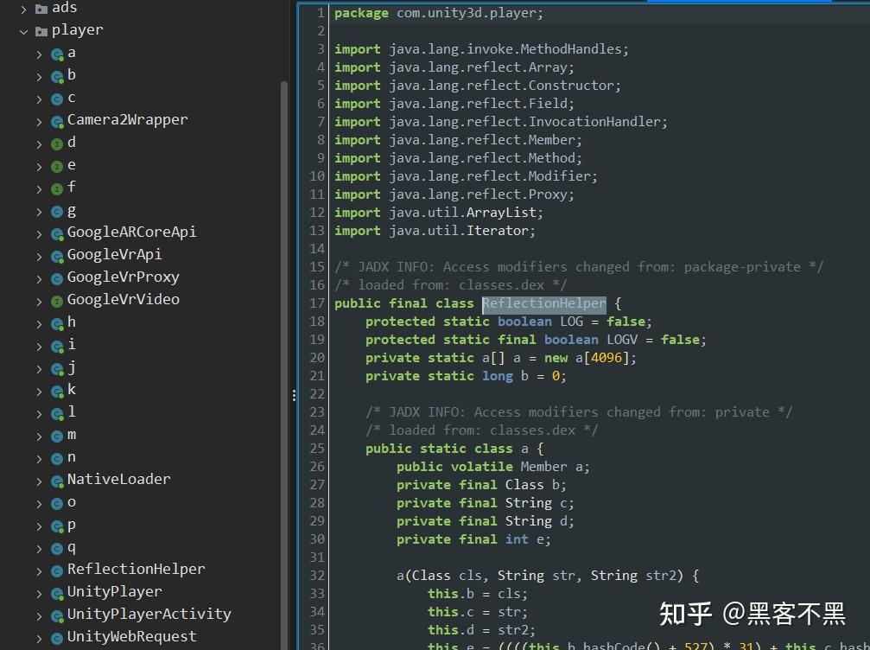Click the class icon beside UnityPlayer
Image resolution: width=870 pixels, height=650 pixels.
click(56, 591)
